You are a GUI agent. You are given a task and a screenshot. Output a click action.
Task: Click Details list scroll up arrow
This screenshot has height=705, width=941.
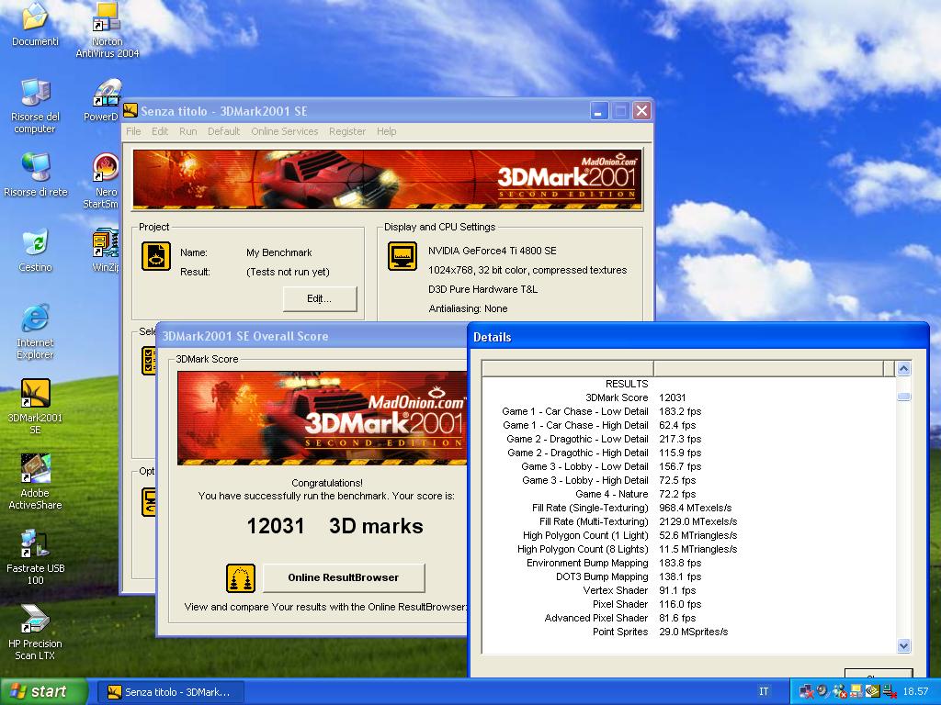pos(904,369)
